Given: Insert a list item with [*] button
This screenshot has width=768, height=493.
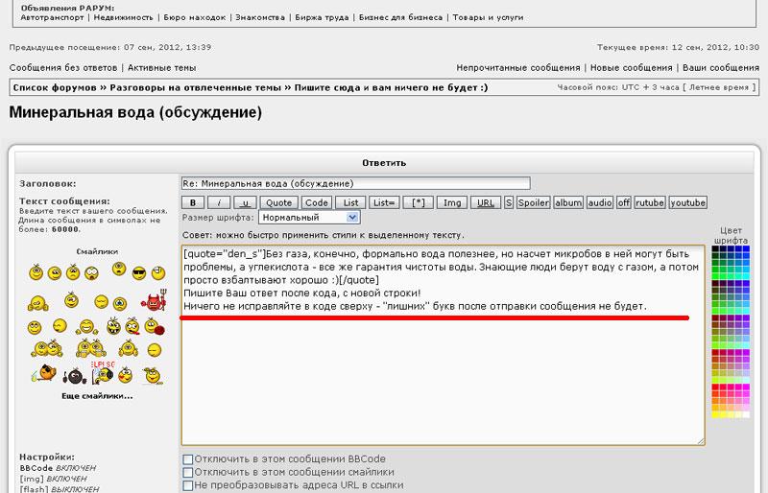Looking at the screenshot, I should tap(418, 202).
